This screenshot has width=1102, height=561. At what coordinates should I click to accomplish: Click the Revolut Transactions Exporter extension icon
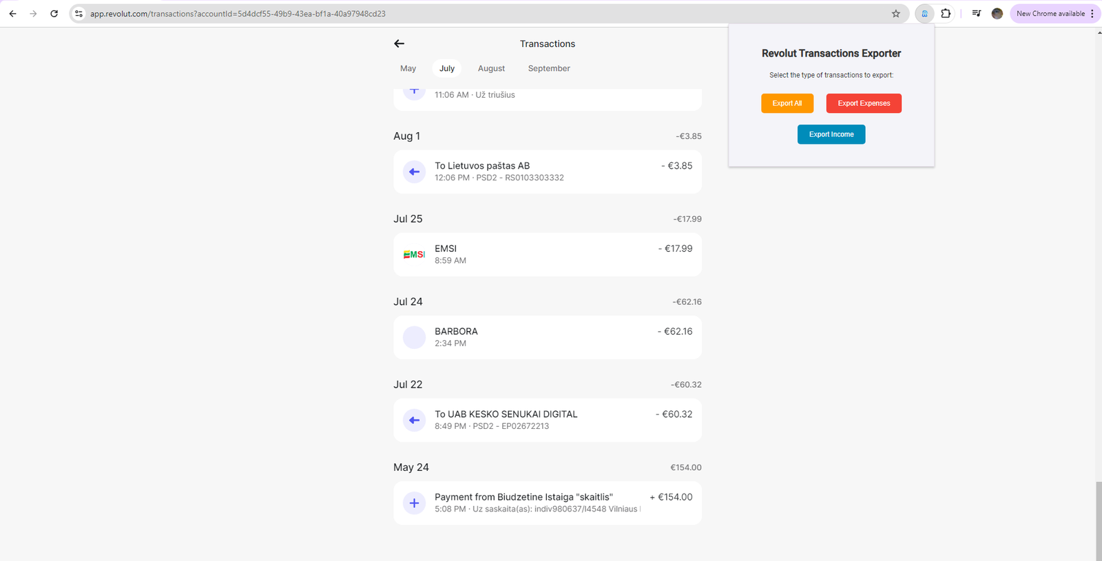[x=924, y=13]
